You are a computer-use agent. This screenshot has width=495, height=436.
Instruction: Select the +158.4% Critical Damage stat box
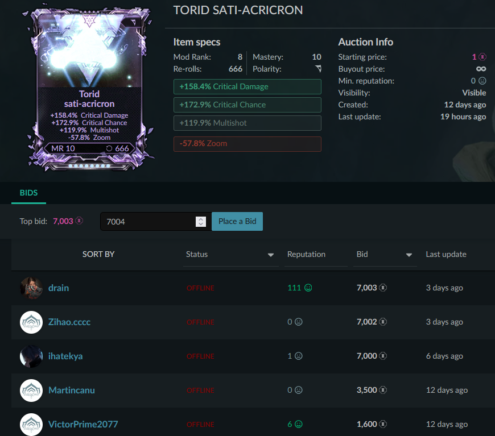pos(247,87)
